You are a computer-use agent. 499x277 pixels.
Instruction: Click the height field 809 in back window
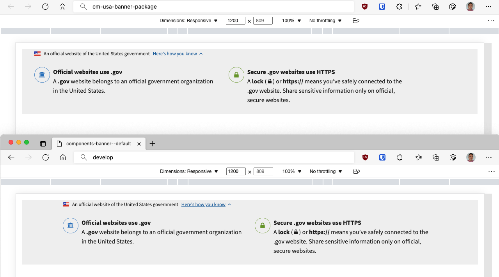coord(263,21)
